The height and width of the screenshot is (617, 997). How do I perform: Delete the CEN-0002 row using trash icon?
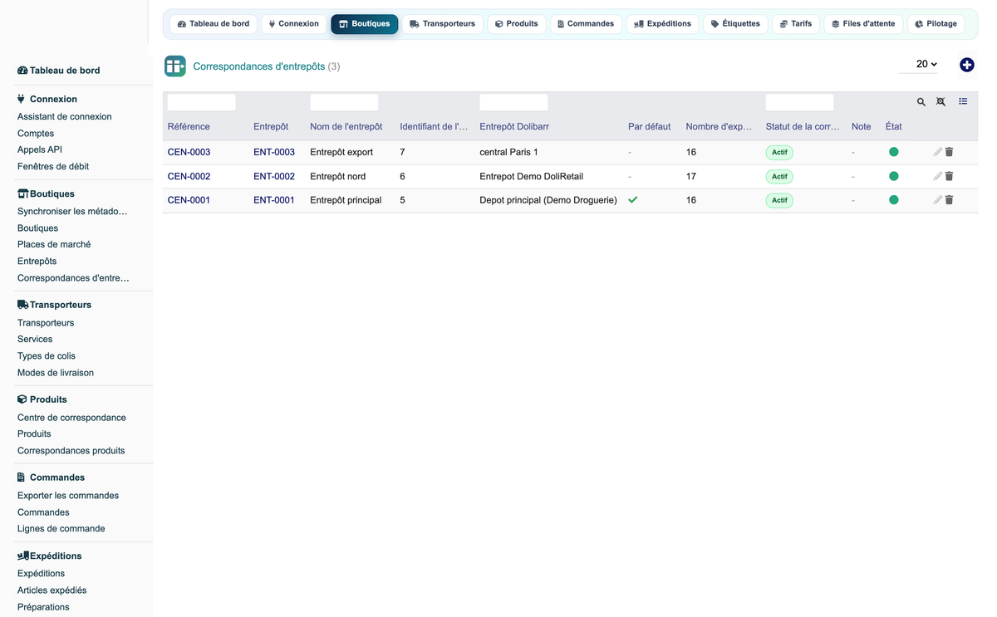949,176
